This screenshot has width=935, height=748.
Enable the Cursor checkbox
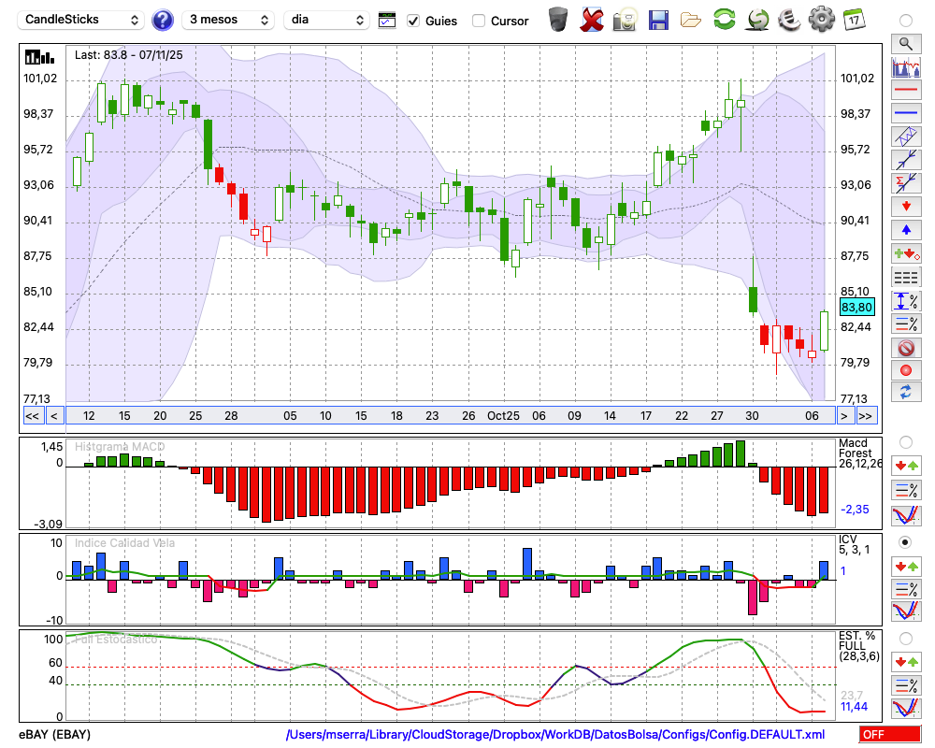pos(478,21)
